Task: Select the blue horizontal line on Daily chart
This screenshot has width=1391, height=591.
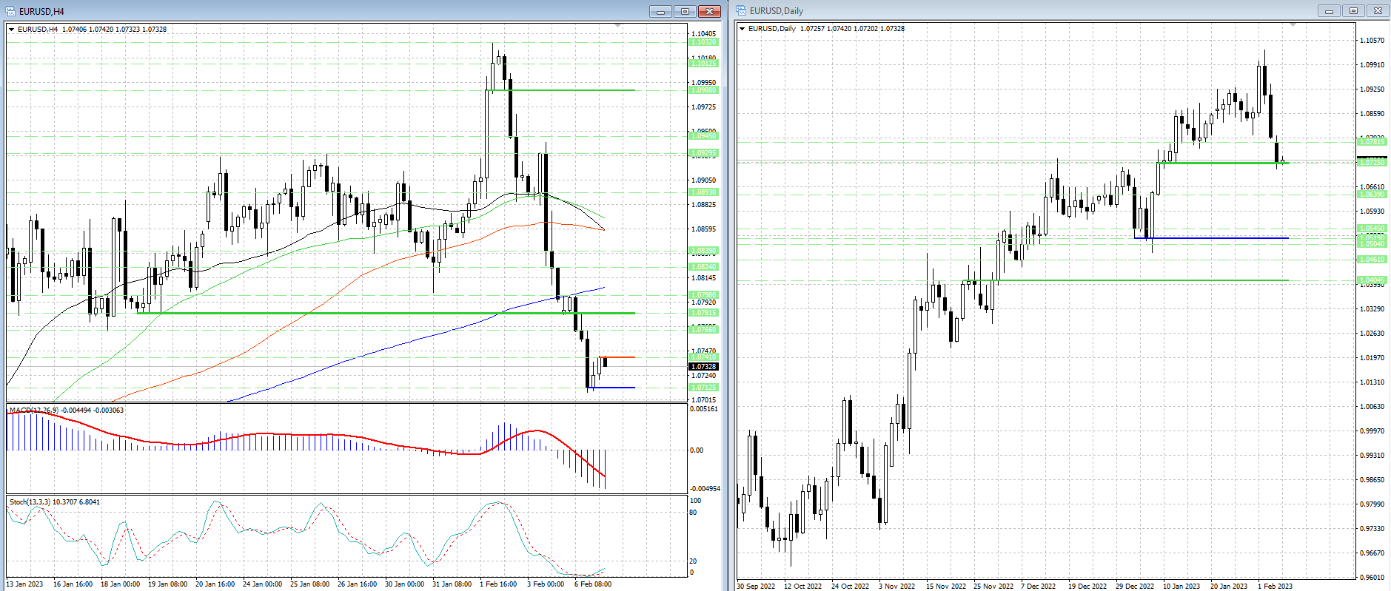Action: click(x=1211, y=238)
